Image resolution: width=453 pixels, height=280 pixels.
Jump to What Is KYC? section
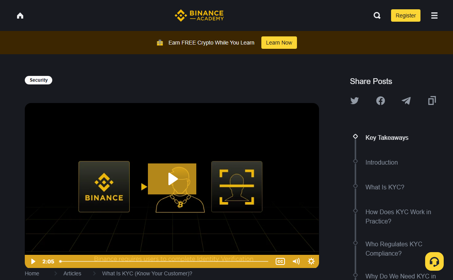385,187
